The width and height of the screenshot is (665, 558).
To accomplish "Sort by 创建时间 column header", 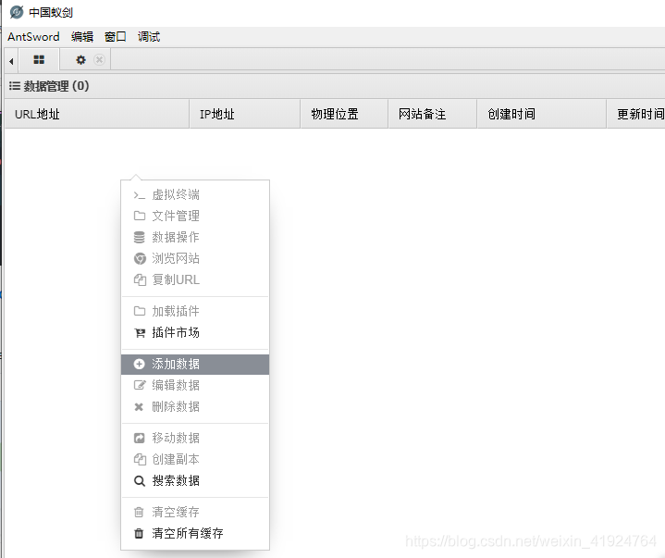I will click(x=542, y=114).
